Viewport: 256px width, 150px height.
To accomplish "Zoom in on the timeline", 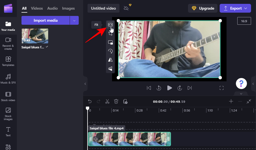I will [231, 101].
